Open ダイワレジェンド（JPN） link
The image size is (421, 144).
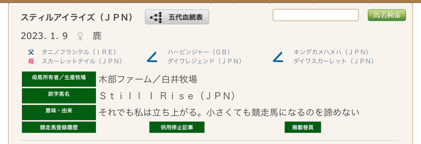tap(205, 61)
